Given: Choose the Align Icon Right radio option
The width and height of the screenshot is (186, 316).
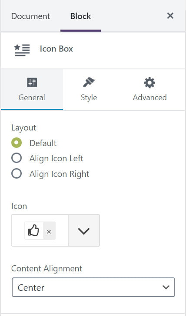Looking at the screenshot, I should pos(17,173).
